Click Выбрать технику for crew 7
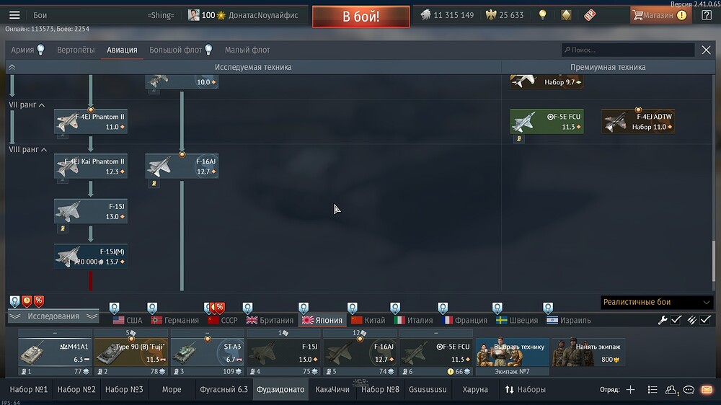Screen dimensions: 721x405 click(512, 352)
